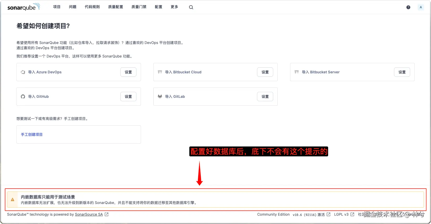Viewport: 431px width, 224px height.
Task: Click the yellow warning triangle icon
Action: coord(13,200)
